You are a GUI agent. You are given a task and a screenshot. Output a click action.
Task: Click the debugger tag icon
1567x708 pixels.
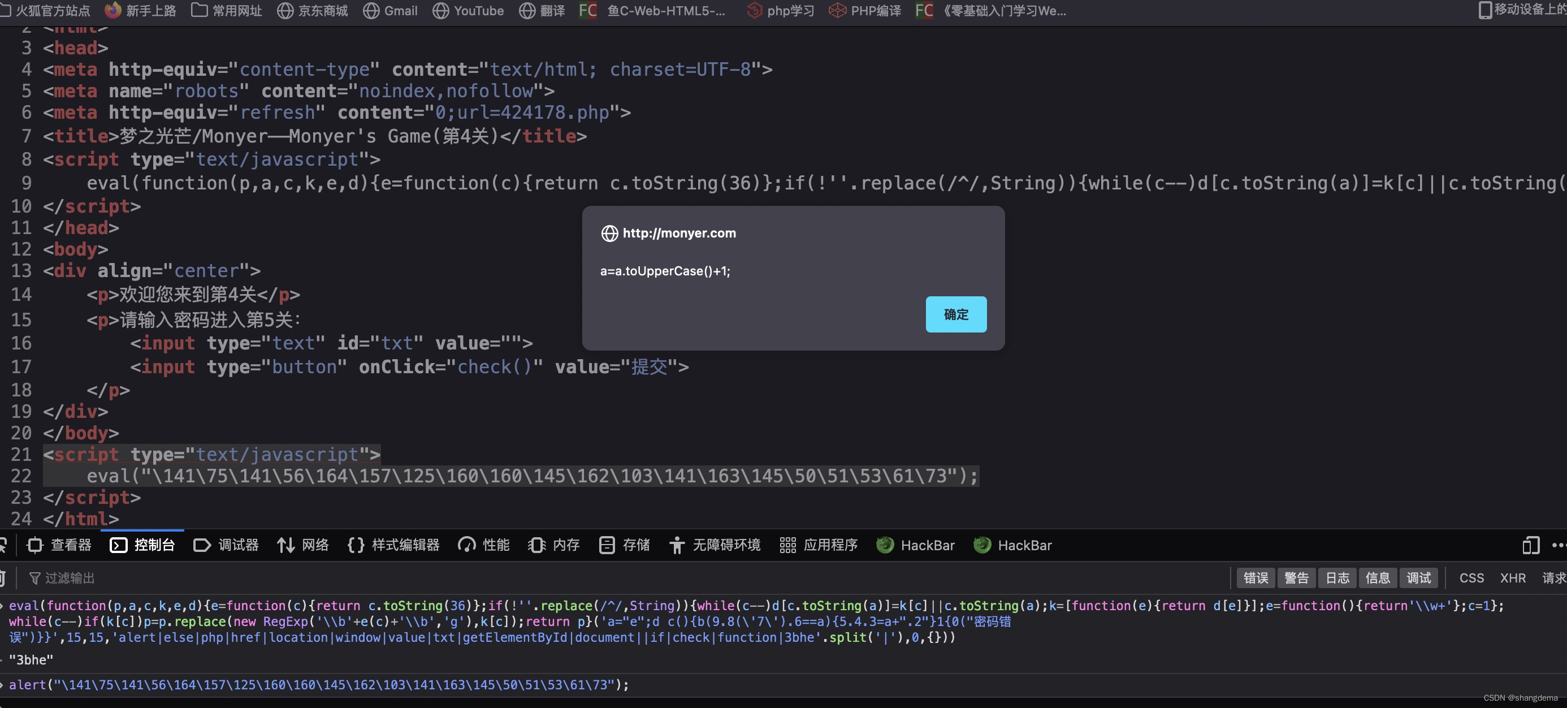pos(202,545)
